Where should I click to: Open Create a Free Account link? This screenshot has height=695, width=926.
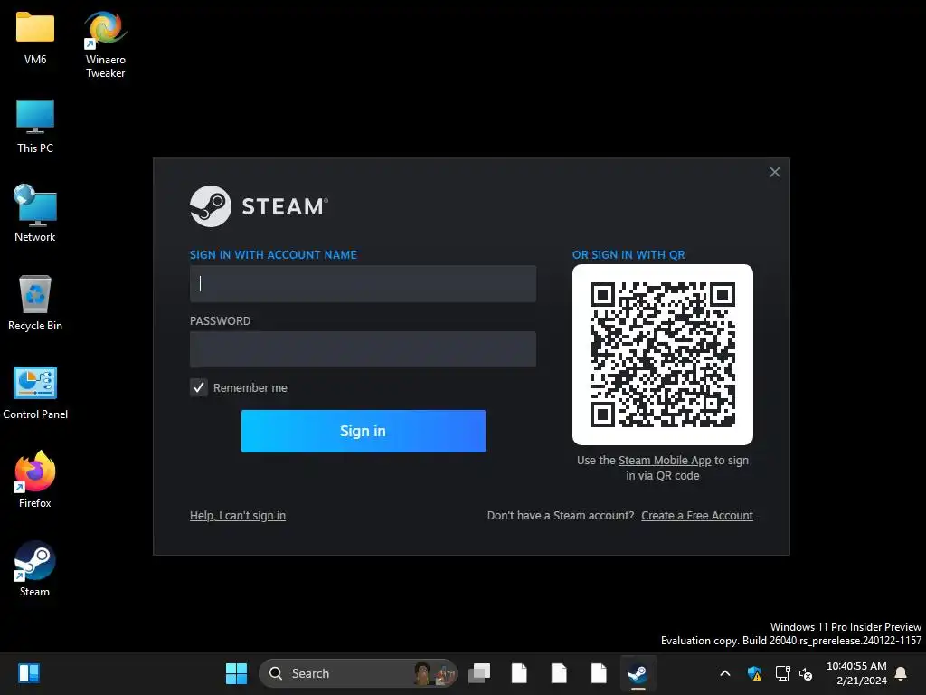click(x=697, y=515)
